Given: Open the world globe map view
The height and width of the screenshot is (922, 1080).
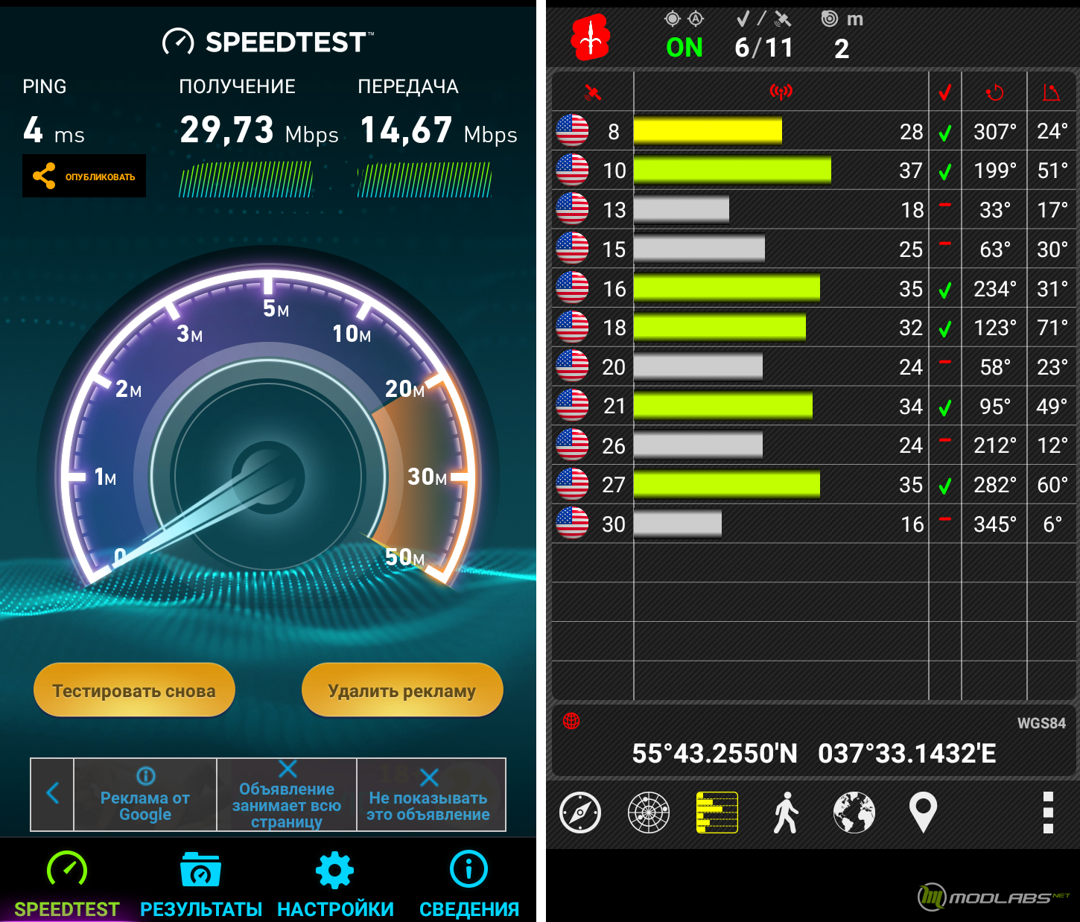Looking at the screenshot, I should [x=854, y=813].
